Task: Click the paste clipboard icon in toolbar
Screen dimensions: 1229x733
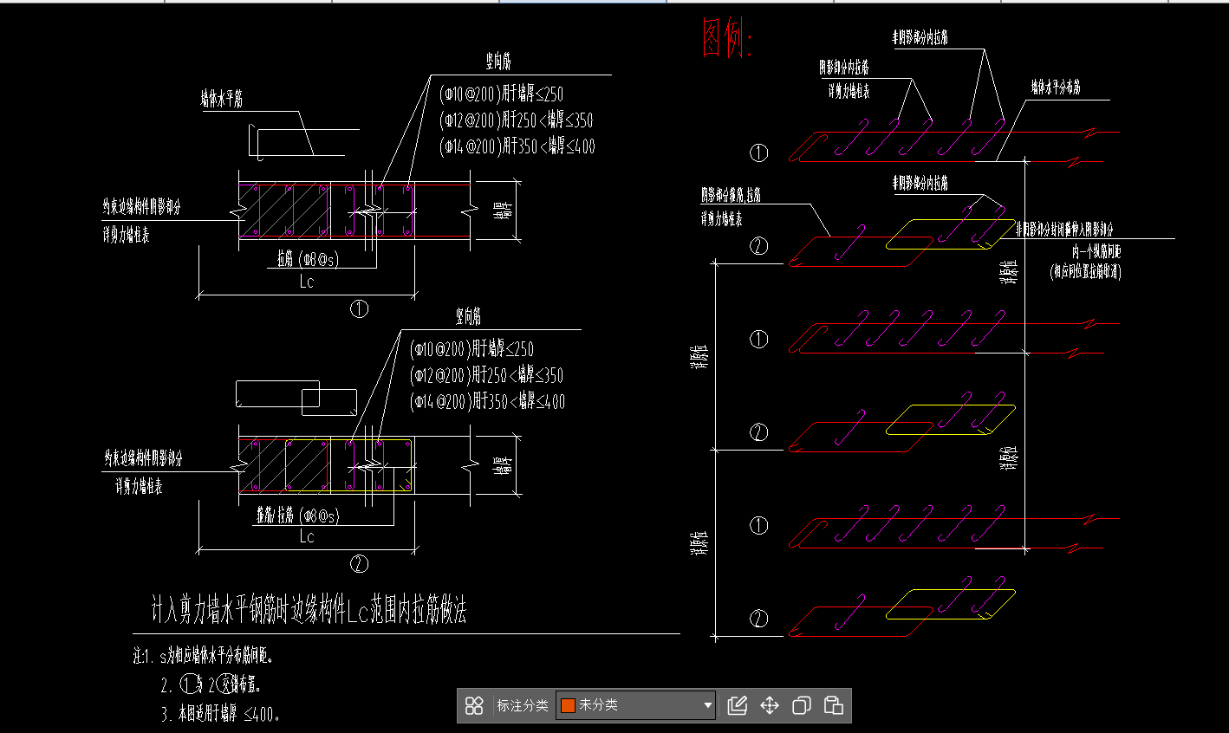Action: pos(834,705)
